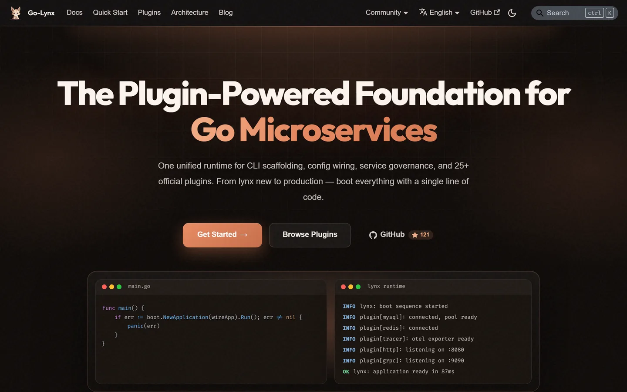Click log line 'lynx: boot sequence started'
The image size is (627, 392).
coord(395,306)
